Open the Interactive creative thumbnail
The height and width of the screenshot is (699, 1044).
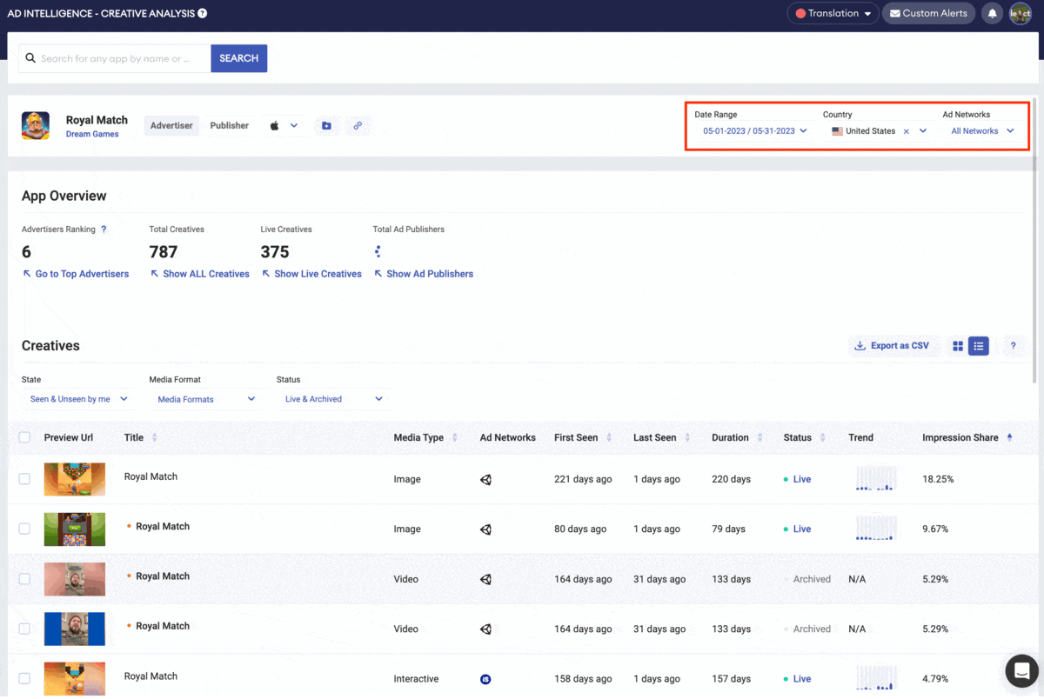[x=75, y=678]
